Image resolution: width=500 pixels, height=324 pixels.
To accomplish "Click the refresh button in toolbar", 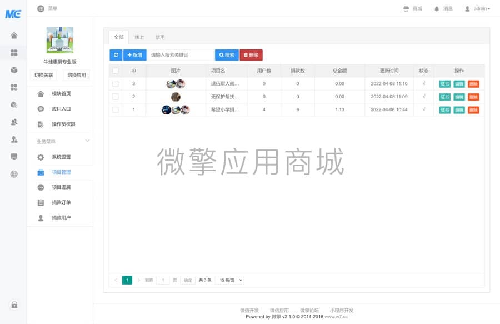I will (x=116, y=55).
